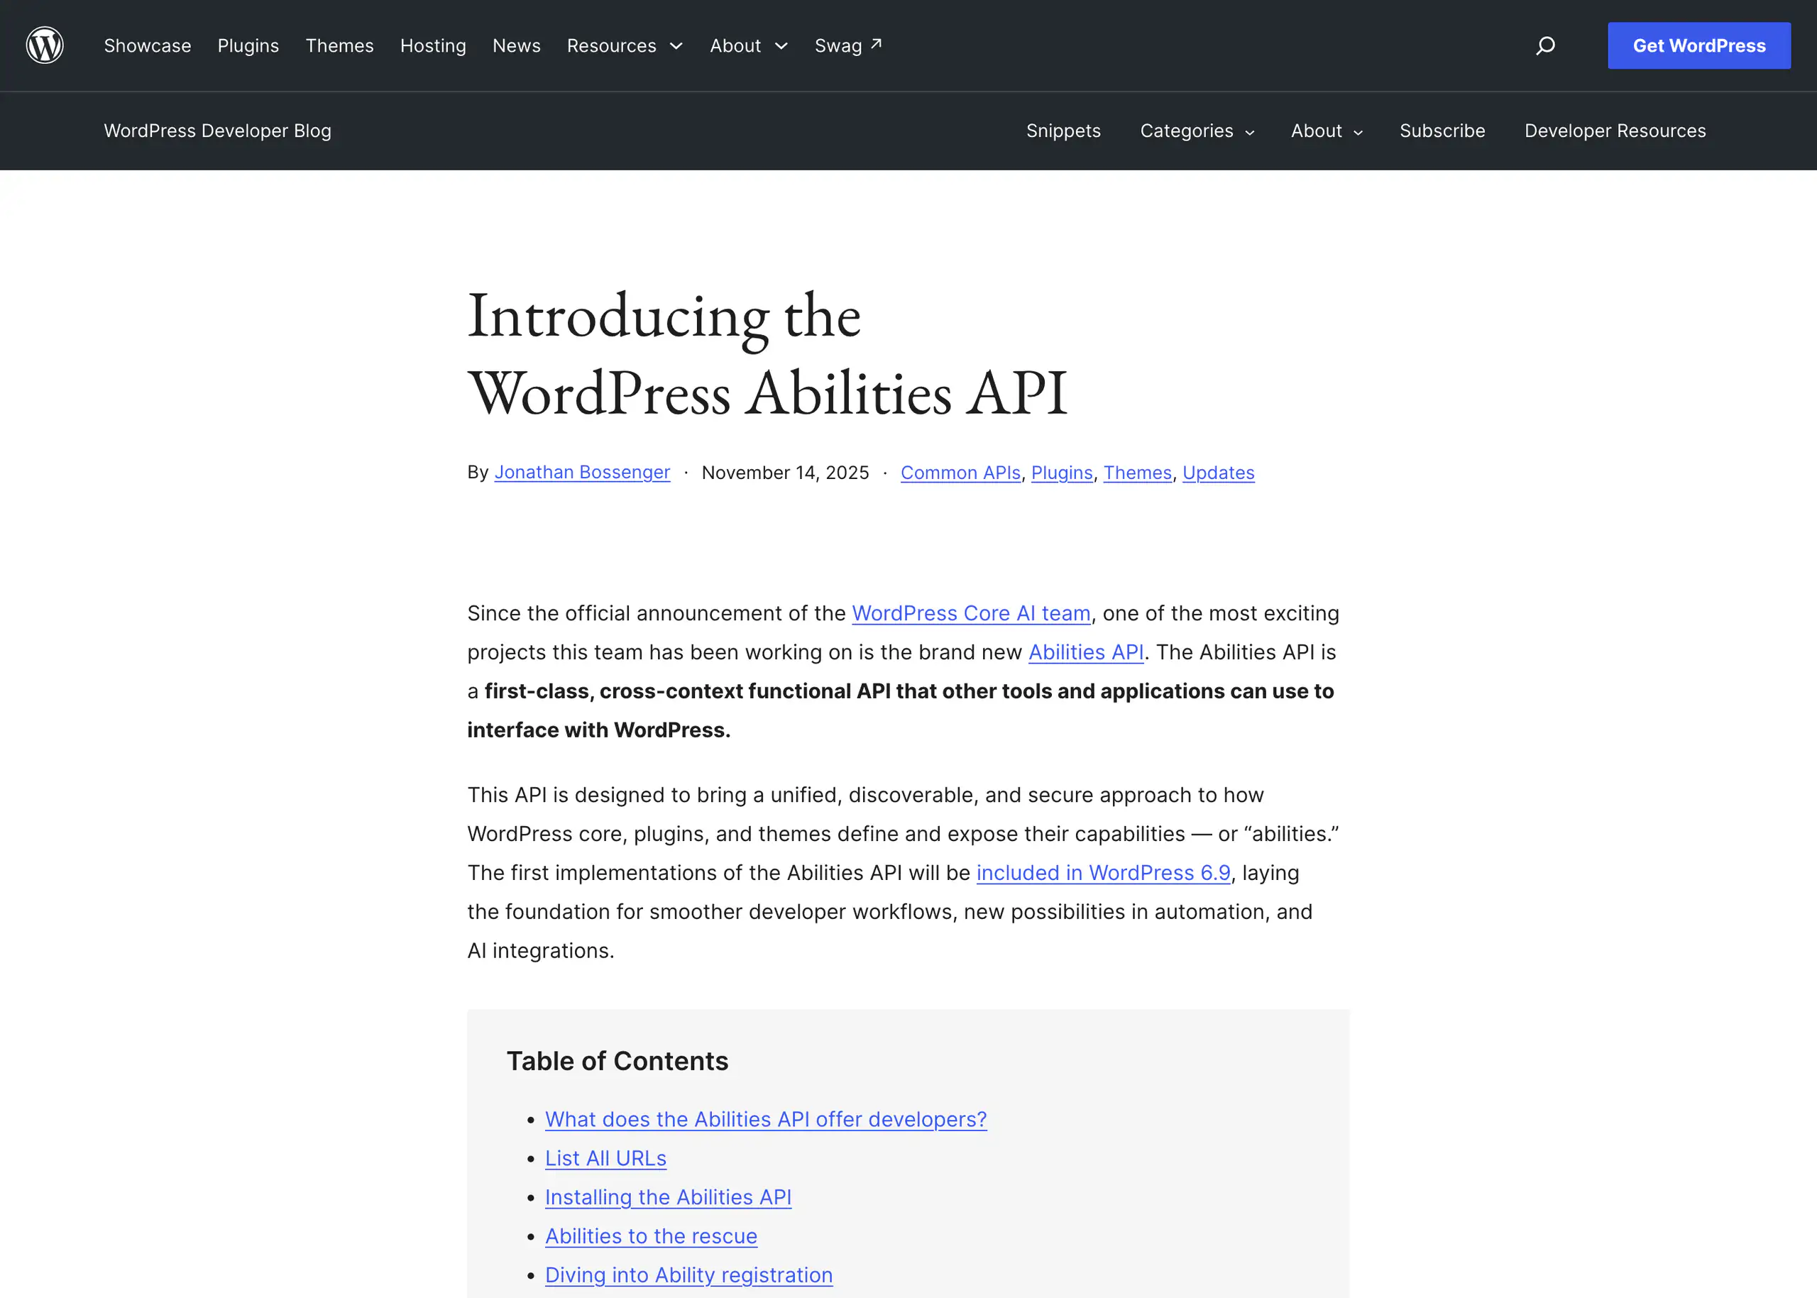Open the included in WordPress 6.9 link
Image resolution: width=1817 pixels, height=1298 pixels.
[x=1103, y=873]
